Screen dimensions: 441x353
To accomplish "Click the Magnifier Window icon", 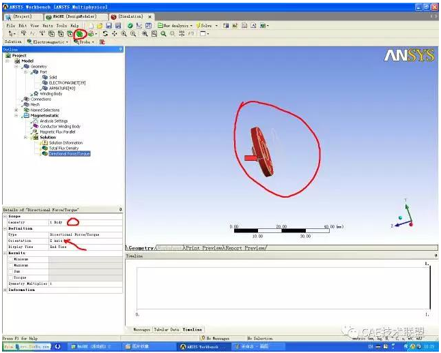I will pyautogui.click(x=154, y=33).
